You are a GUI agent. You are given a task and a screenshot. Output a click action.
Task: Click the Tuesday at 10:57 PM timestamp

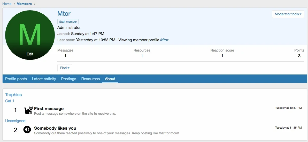tap(288, 108)
